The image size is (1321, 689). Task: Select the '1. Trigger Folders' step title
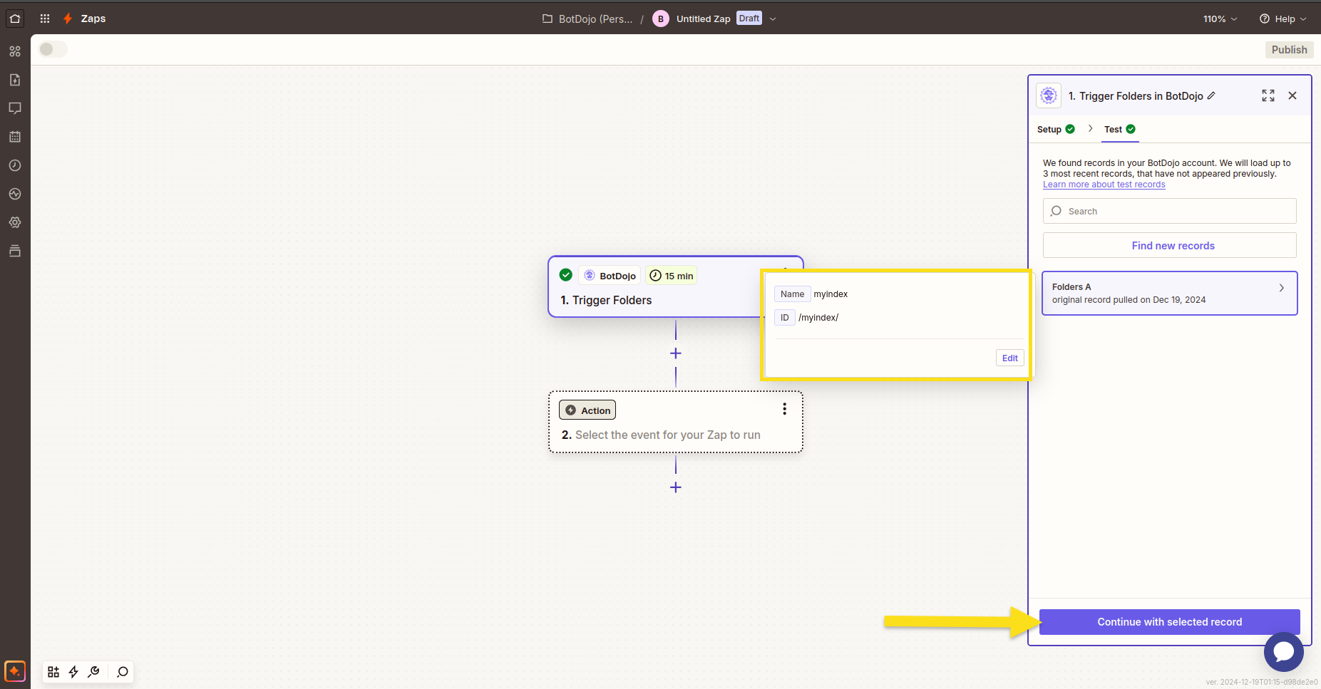pyautogui.click(x=606, y=300)
